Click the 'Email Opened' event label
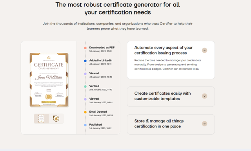This screenshot has height=151, width=251. pyautogui.click(x=98, y=112)
